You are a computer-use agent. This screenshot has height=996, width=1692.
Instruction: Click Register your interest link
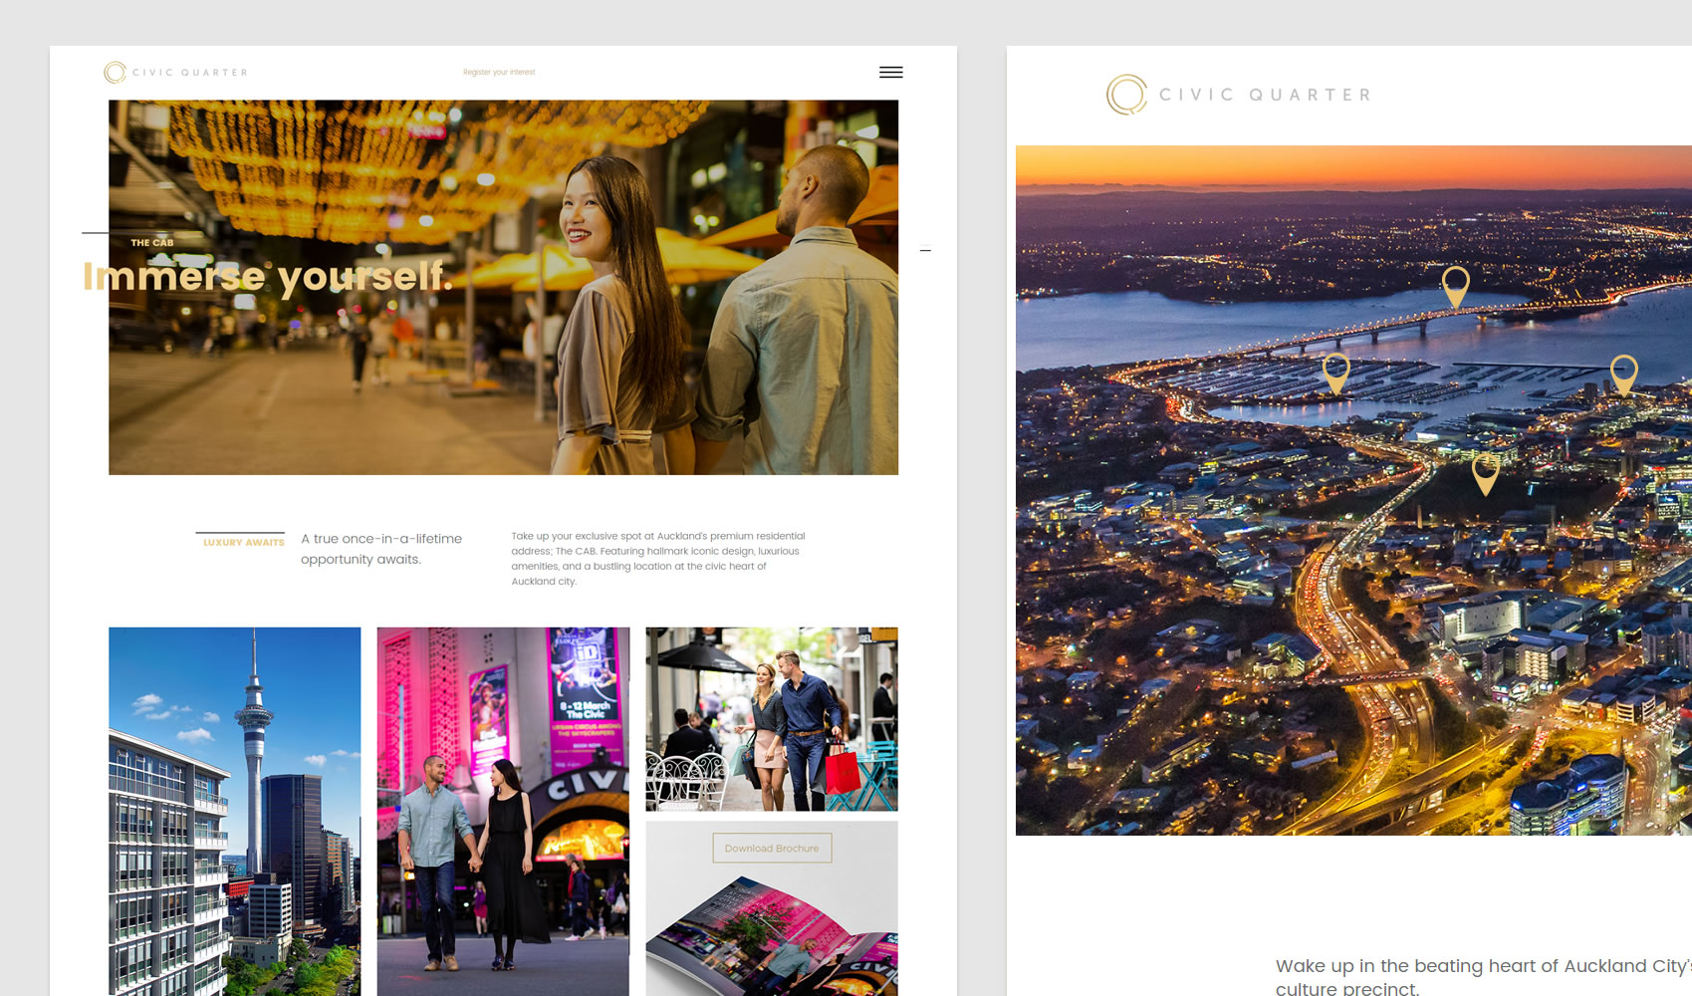(499, 72)
